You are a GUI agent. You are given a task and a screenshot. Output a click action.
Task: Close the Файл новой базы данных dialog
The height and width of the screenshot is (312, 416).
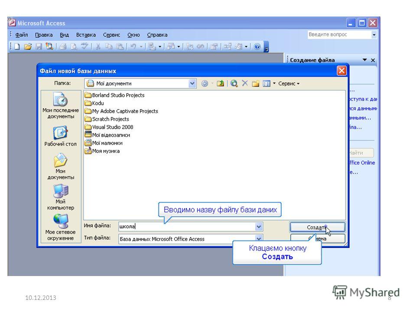click(x=341, y=71)
